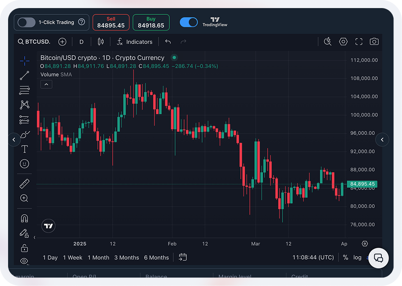The height and width of the screenshot is (286, 402).
Task: Select the ruler measure tool
Action: coord(24,183)
